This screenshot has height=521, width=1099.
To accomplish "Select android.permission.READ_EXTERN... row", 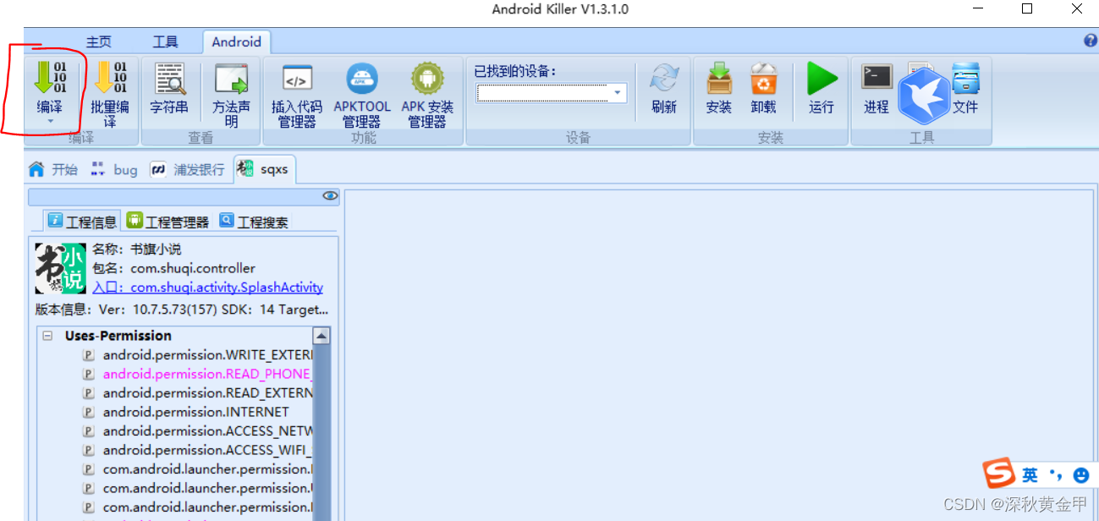I will coord(199,393).
